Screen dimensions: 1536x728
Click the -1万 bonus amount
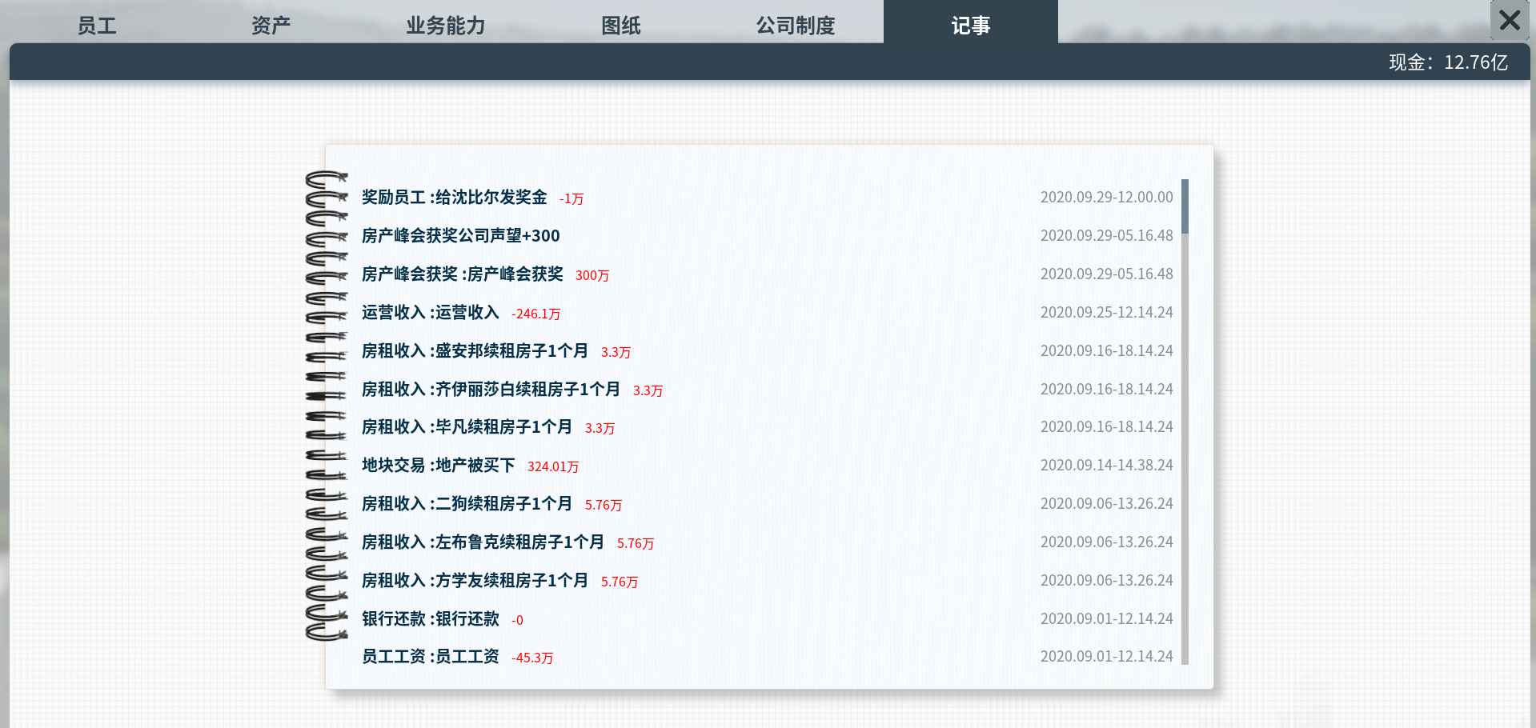coord(571,198)
